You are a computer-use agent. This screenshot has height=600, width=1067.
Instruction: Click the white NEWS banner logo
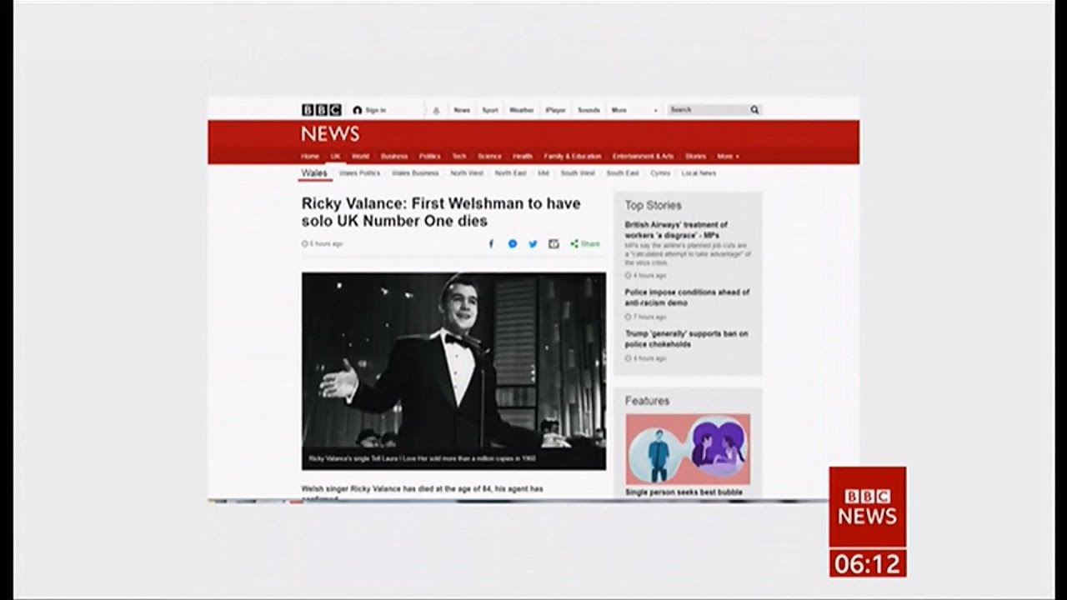330,133
